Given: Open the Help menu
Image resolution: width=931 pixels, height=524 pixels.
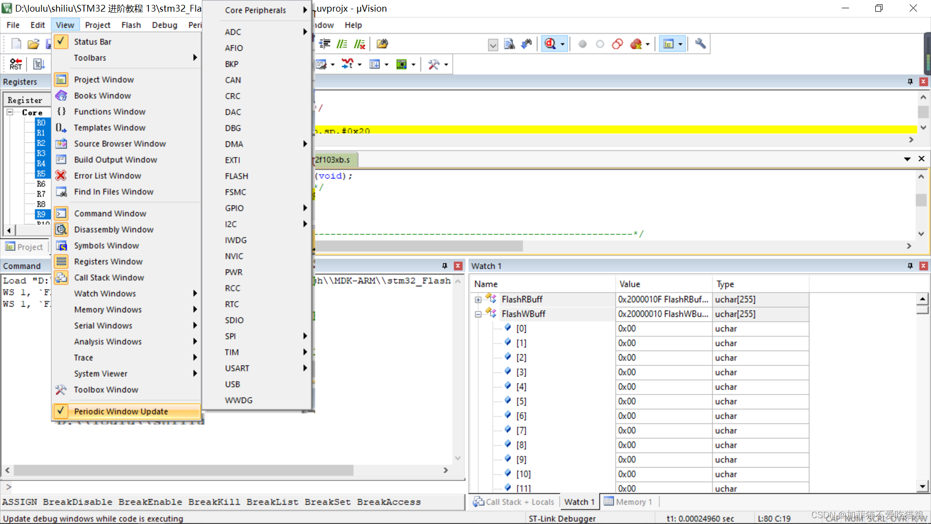Looking at the screenshot, I should click(x=353, y=25).
